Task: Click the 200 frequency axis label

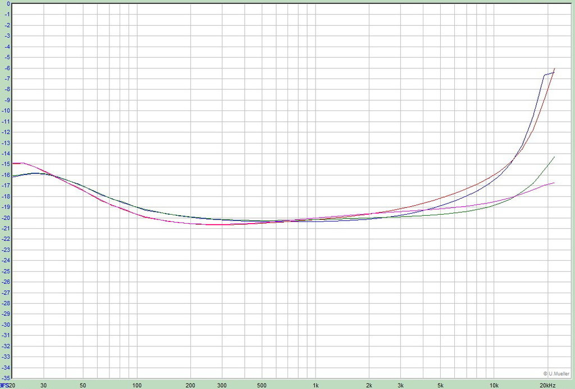Action: point(191,385)
